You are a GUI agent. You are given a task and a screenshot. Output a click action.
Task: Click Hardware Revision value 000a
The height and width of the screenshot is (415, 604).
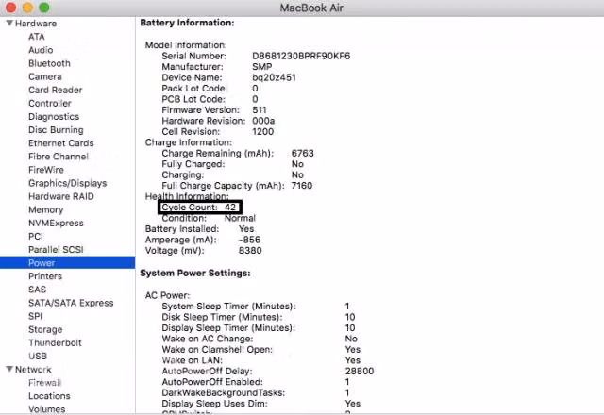pyautogui.click(x=263, y=121)
